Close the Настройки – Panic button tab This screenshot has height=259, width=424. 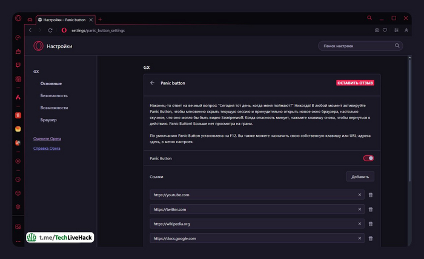(91, 20)
